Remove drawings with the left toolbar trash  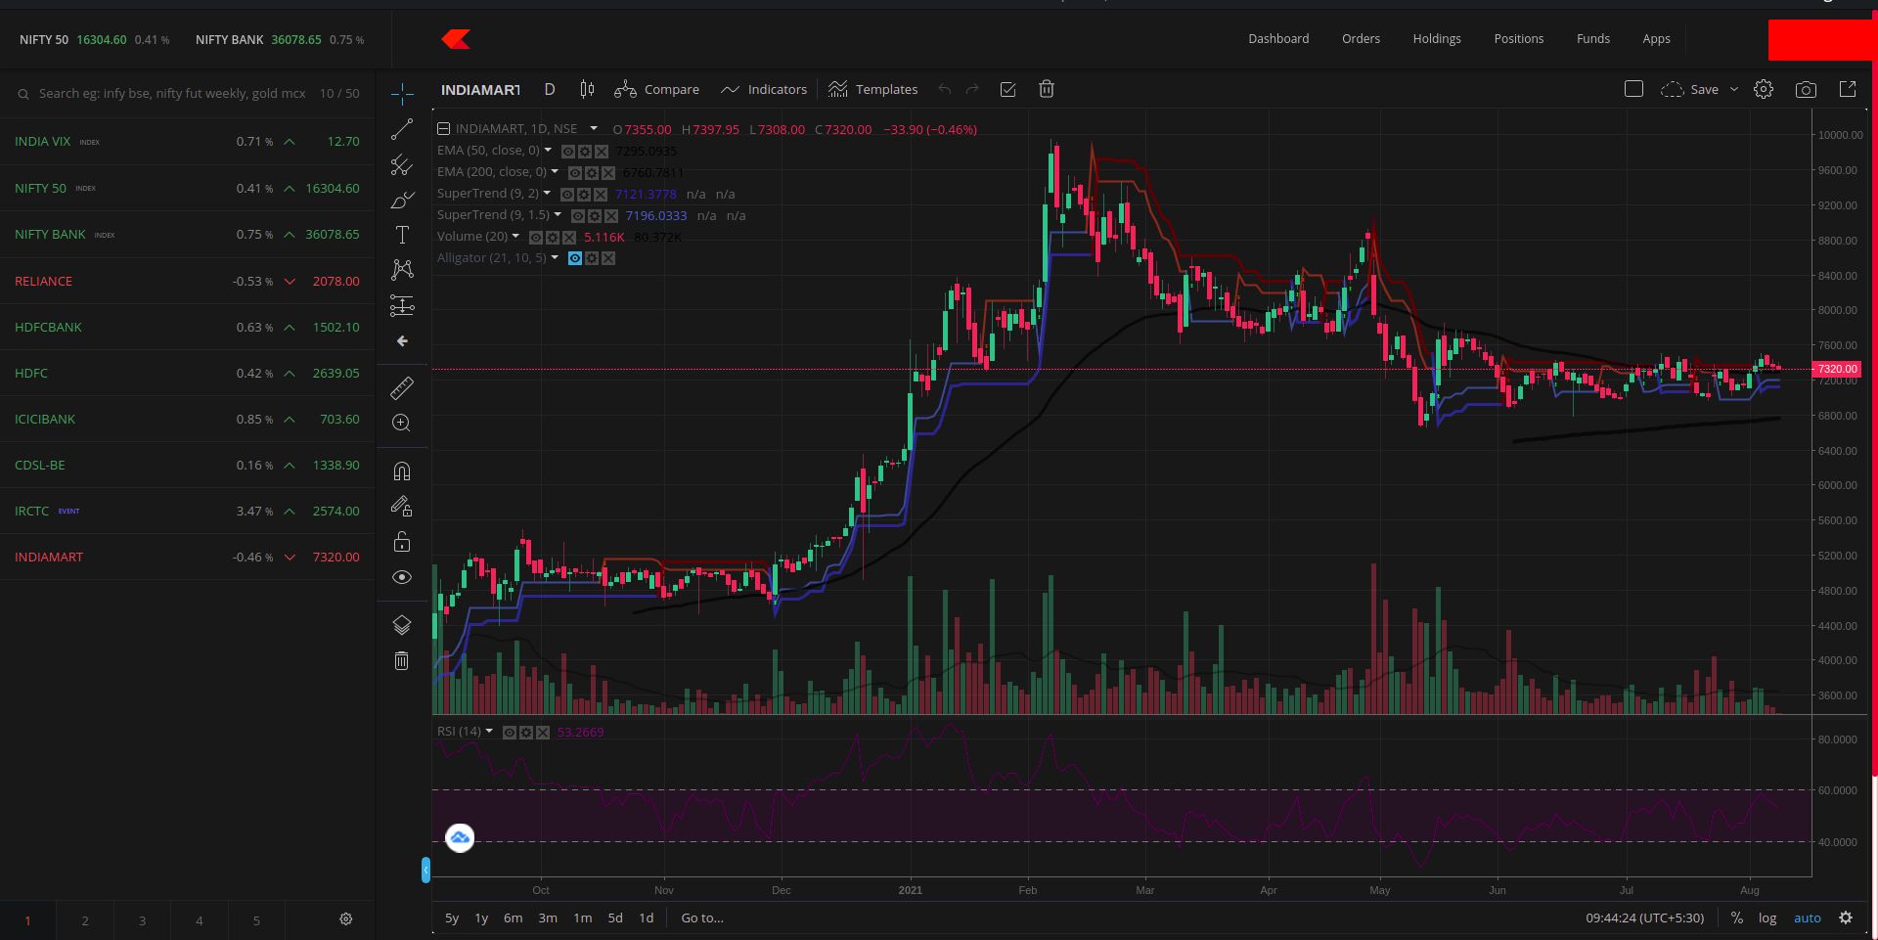pos(402,660)
